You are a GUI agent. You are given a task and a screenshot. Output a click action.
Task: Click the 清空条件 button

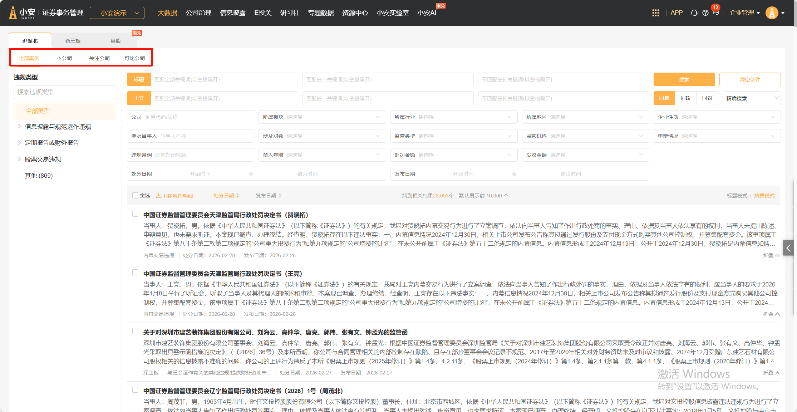click(749, 79)
